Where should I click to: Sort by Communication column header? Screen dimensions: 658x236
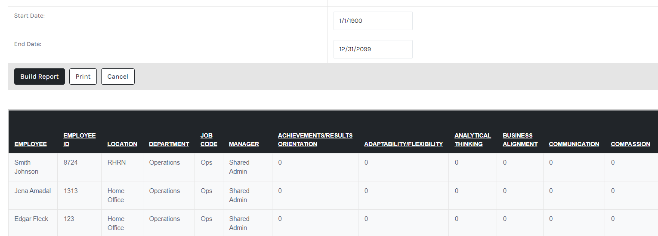[x=574, y=144]
